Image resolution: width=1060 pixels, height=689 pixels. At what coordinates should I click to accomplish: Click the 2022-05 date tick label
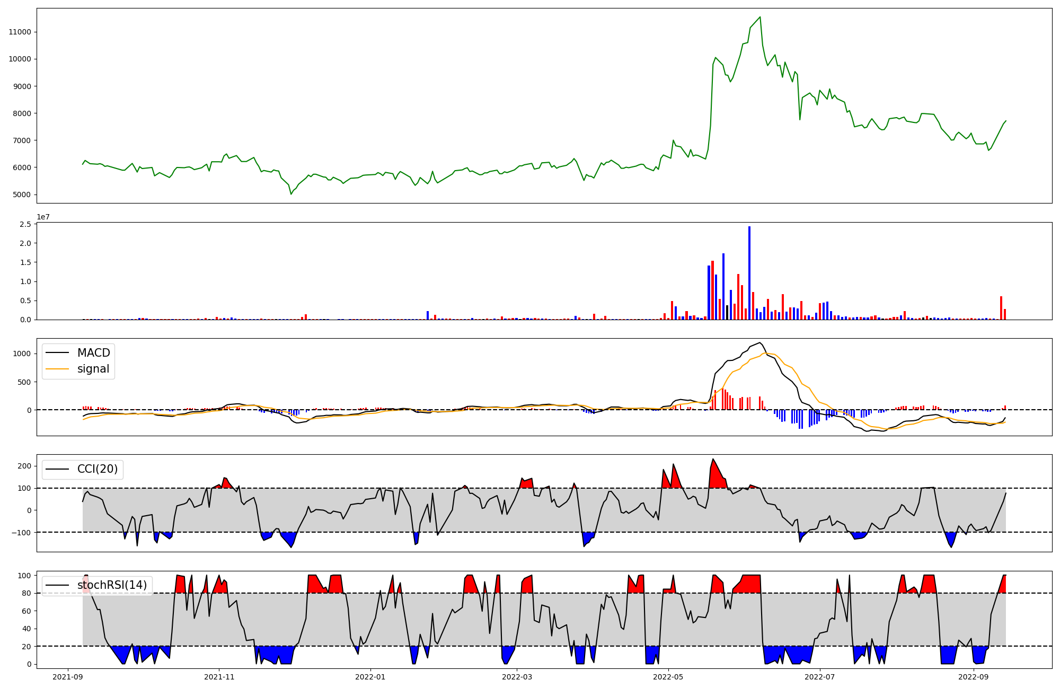(x=668, y=677)
